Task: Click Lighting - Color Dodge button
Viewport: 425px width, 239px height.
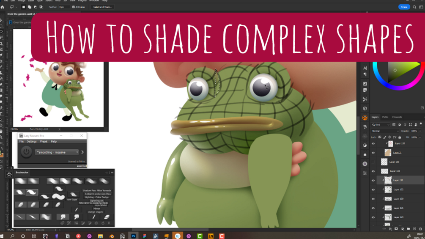Action: 97,197
